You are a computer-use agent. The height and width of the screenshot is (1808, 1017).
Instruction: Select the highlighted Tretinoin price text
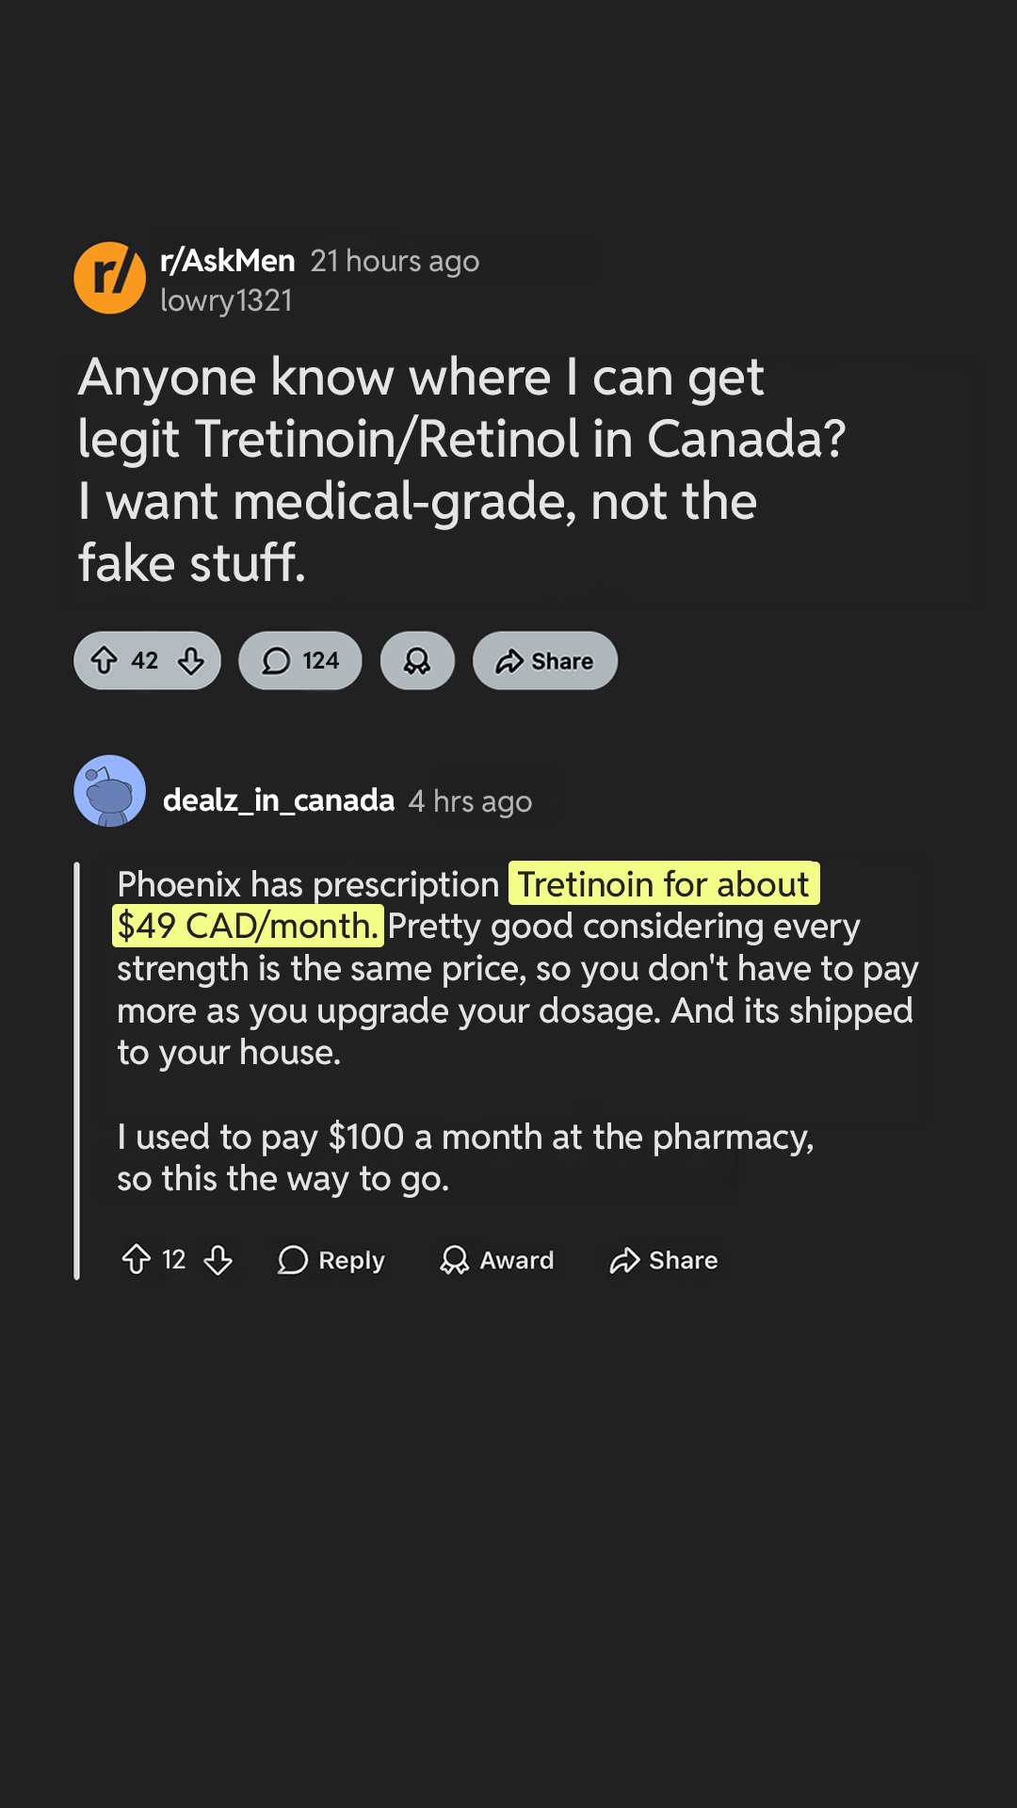click(x=466, y=905)
